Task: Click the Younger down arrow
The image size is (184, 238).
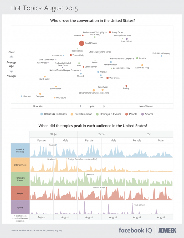Action: (12, 71)
